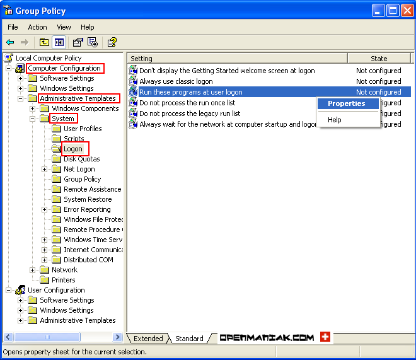This screenshot has width=416, height=360.
Task: Click the Disk Quotas folder icon
Action: click(x=56, y=159)
